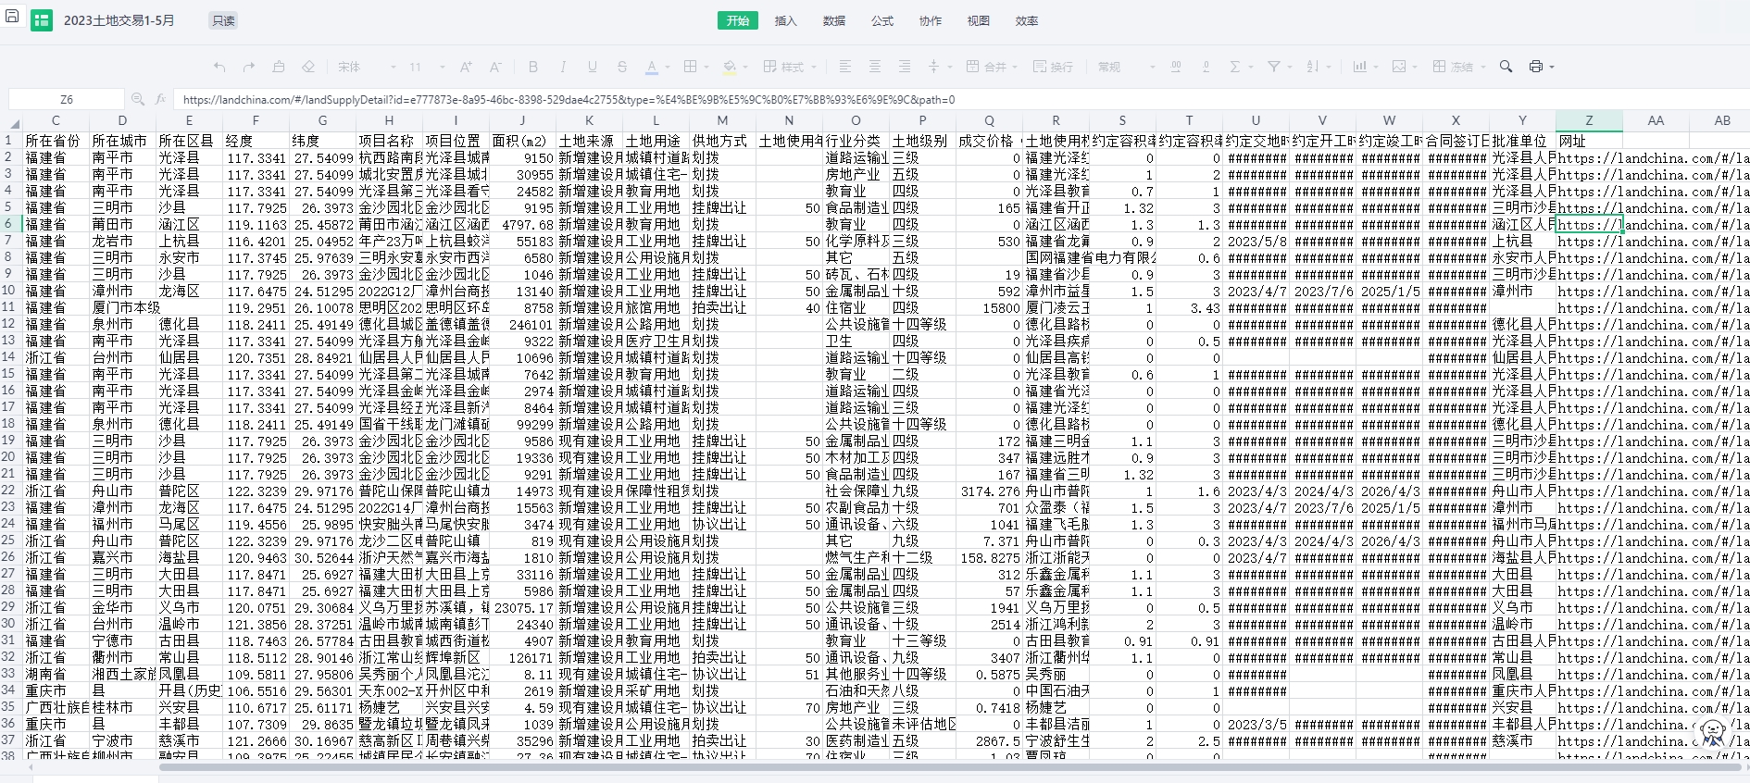Switch to the 视图 tab

[979, 20]
